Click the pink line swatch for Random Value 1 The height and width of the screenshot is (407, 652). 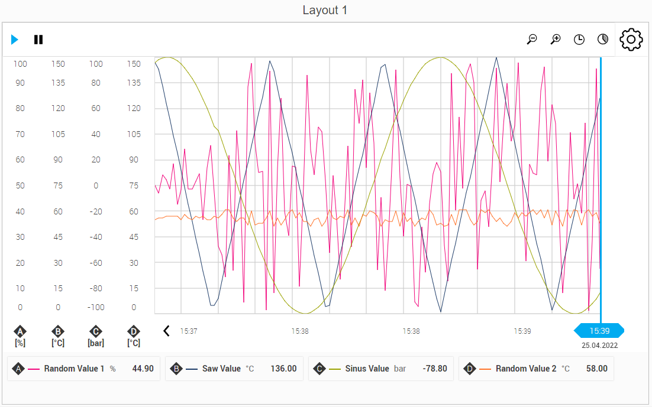pos(34,369)
